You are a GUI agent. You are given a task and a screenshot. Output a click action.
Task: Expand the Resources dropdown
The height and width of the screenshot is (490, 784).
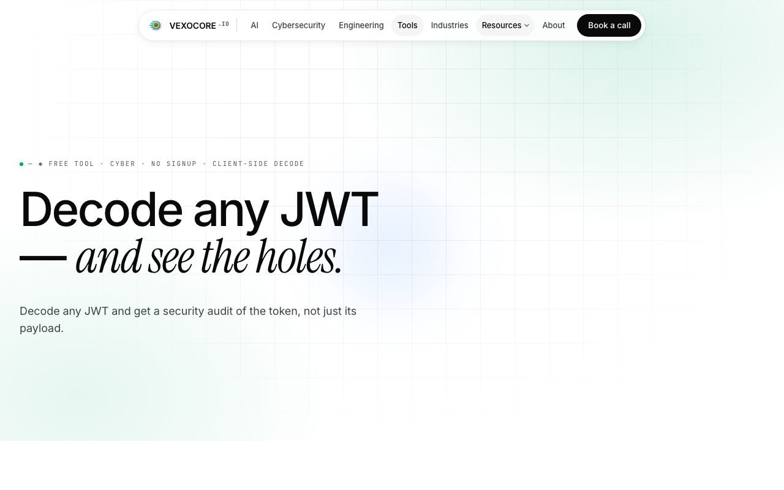505,25
